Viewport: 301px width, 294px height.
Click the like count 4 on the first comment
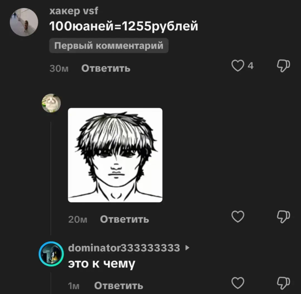pos(251,66)
